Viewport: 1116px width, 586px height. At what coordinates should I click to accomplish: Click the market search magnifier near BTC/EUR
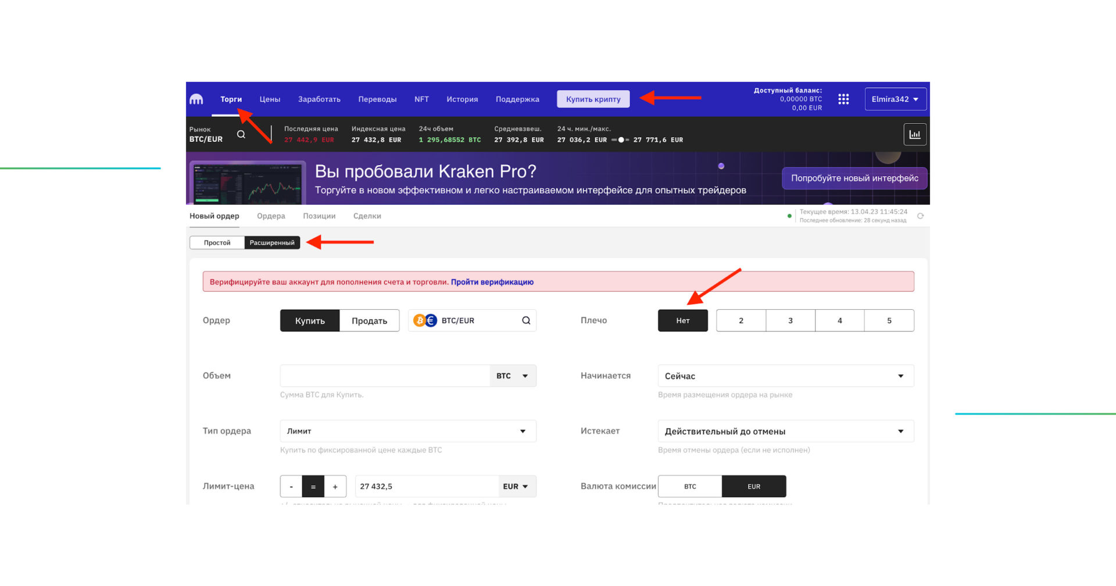241,134
